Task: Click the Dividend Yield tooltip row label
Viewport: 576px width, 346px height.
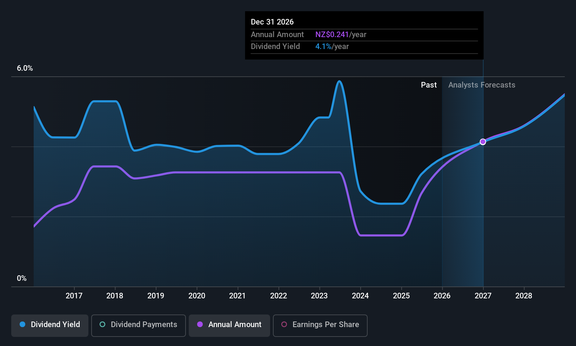Action: tap(275, 46)
